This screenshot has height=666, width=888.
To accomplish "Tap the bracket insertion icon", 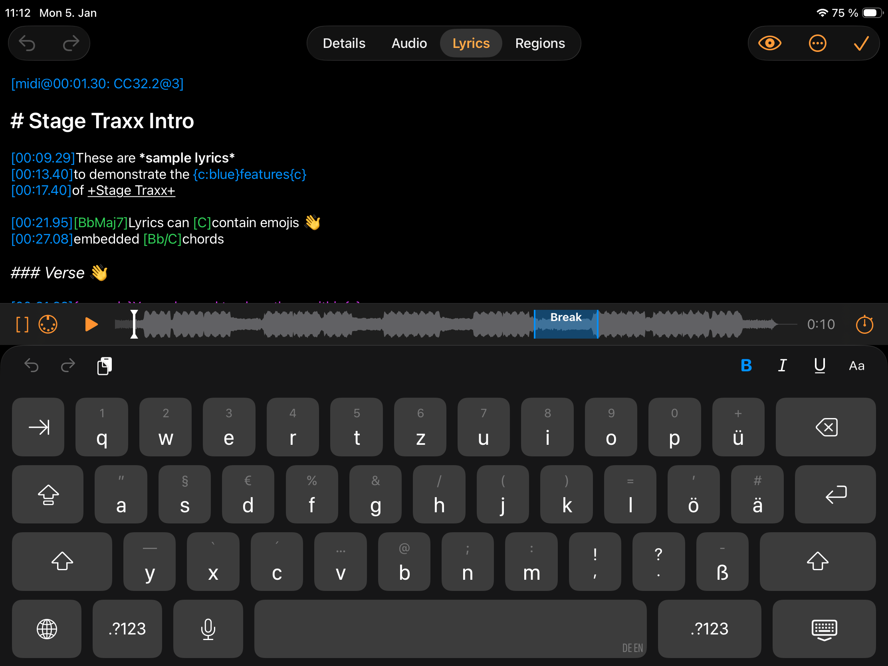I will tap(22, 324).
